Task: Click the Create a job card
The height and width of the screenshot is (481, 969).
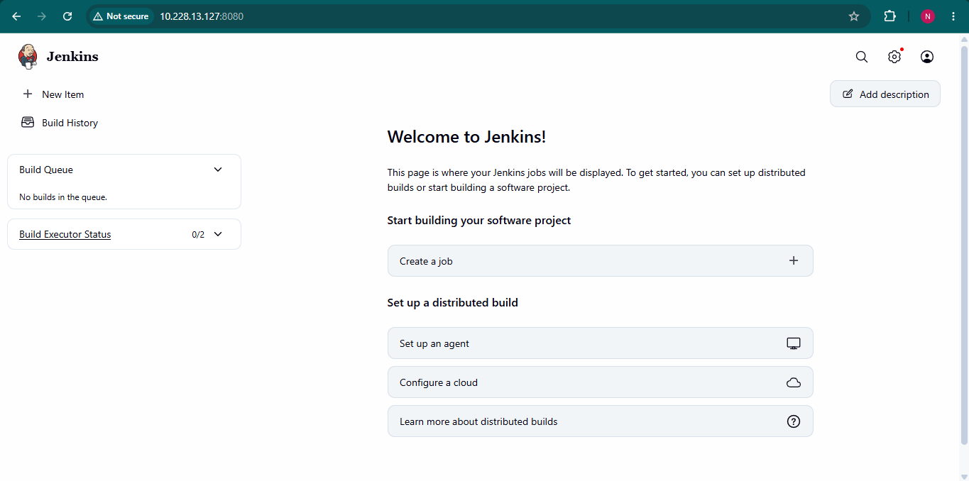Action: [600, 261]
